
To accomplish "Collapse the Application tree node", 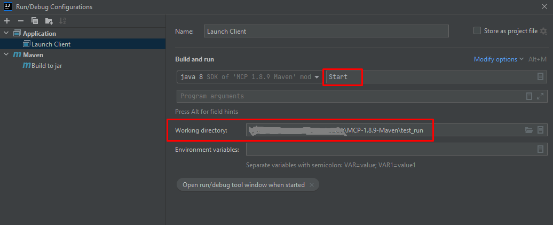I will 6,33.
